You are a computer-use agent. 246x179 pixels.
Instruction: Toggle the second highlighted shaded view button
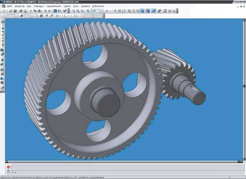point(148,11)
